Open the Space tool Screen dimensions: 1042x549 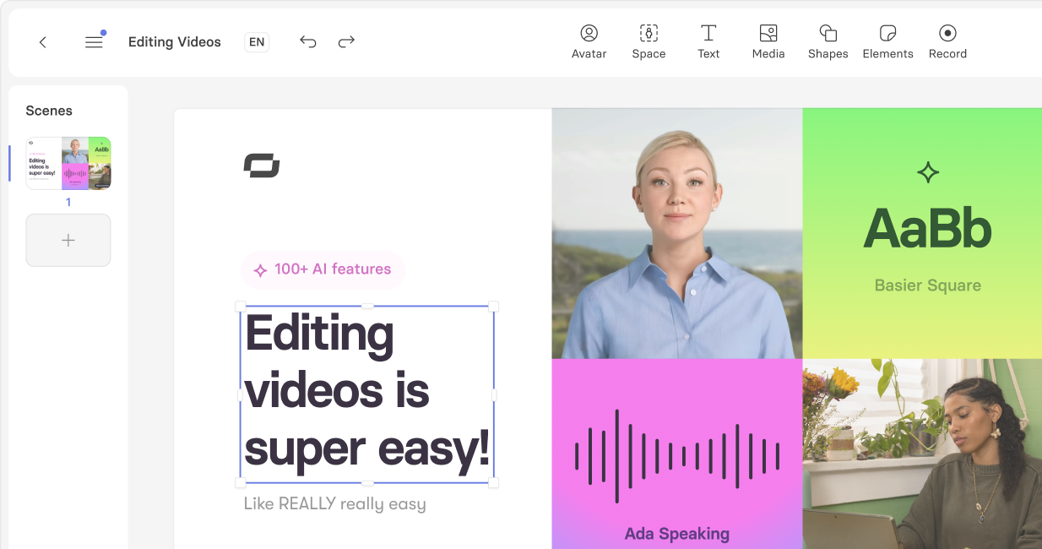tap(649, 41)
